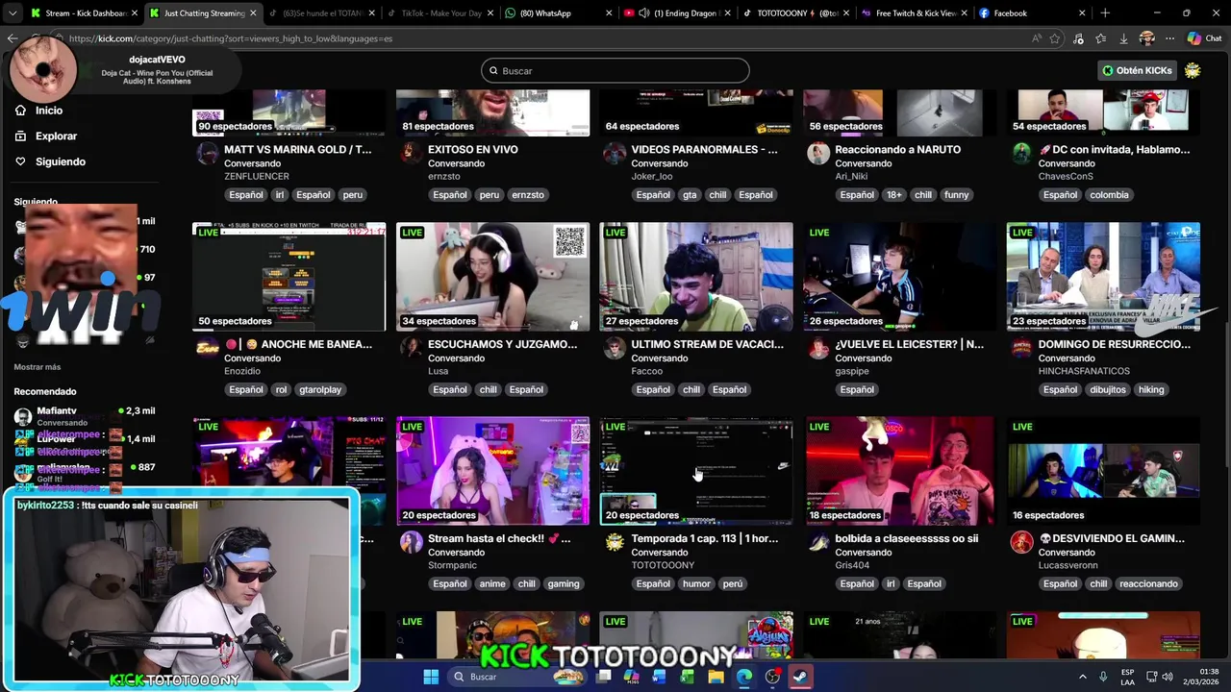This screenshot has width=1231, height=692.
Task: Open Joker_loo channel avatar
Action: tap(614, 154)
